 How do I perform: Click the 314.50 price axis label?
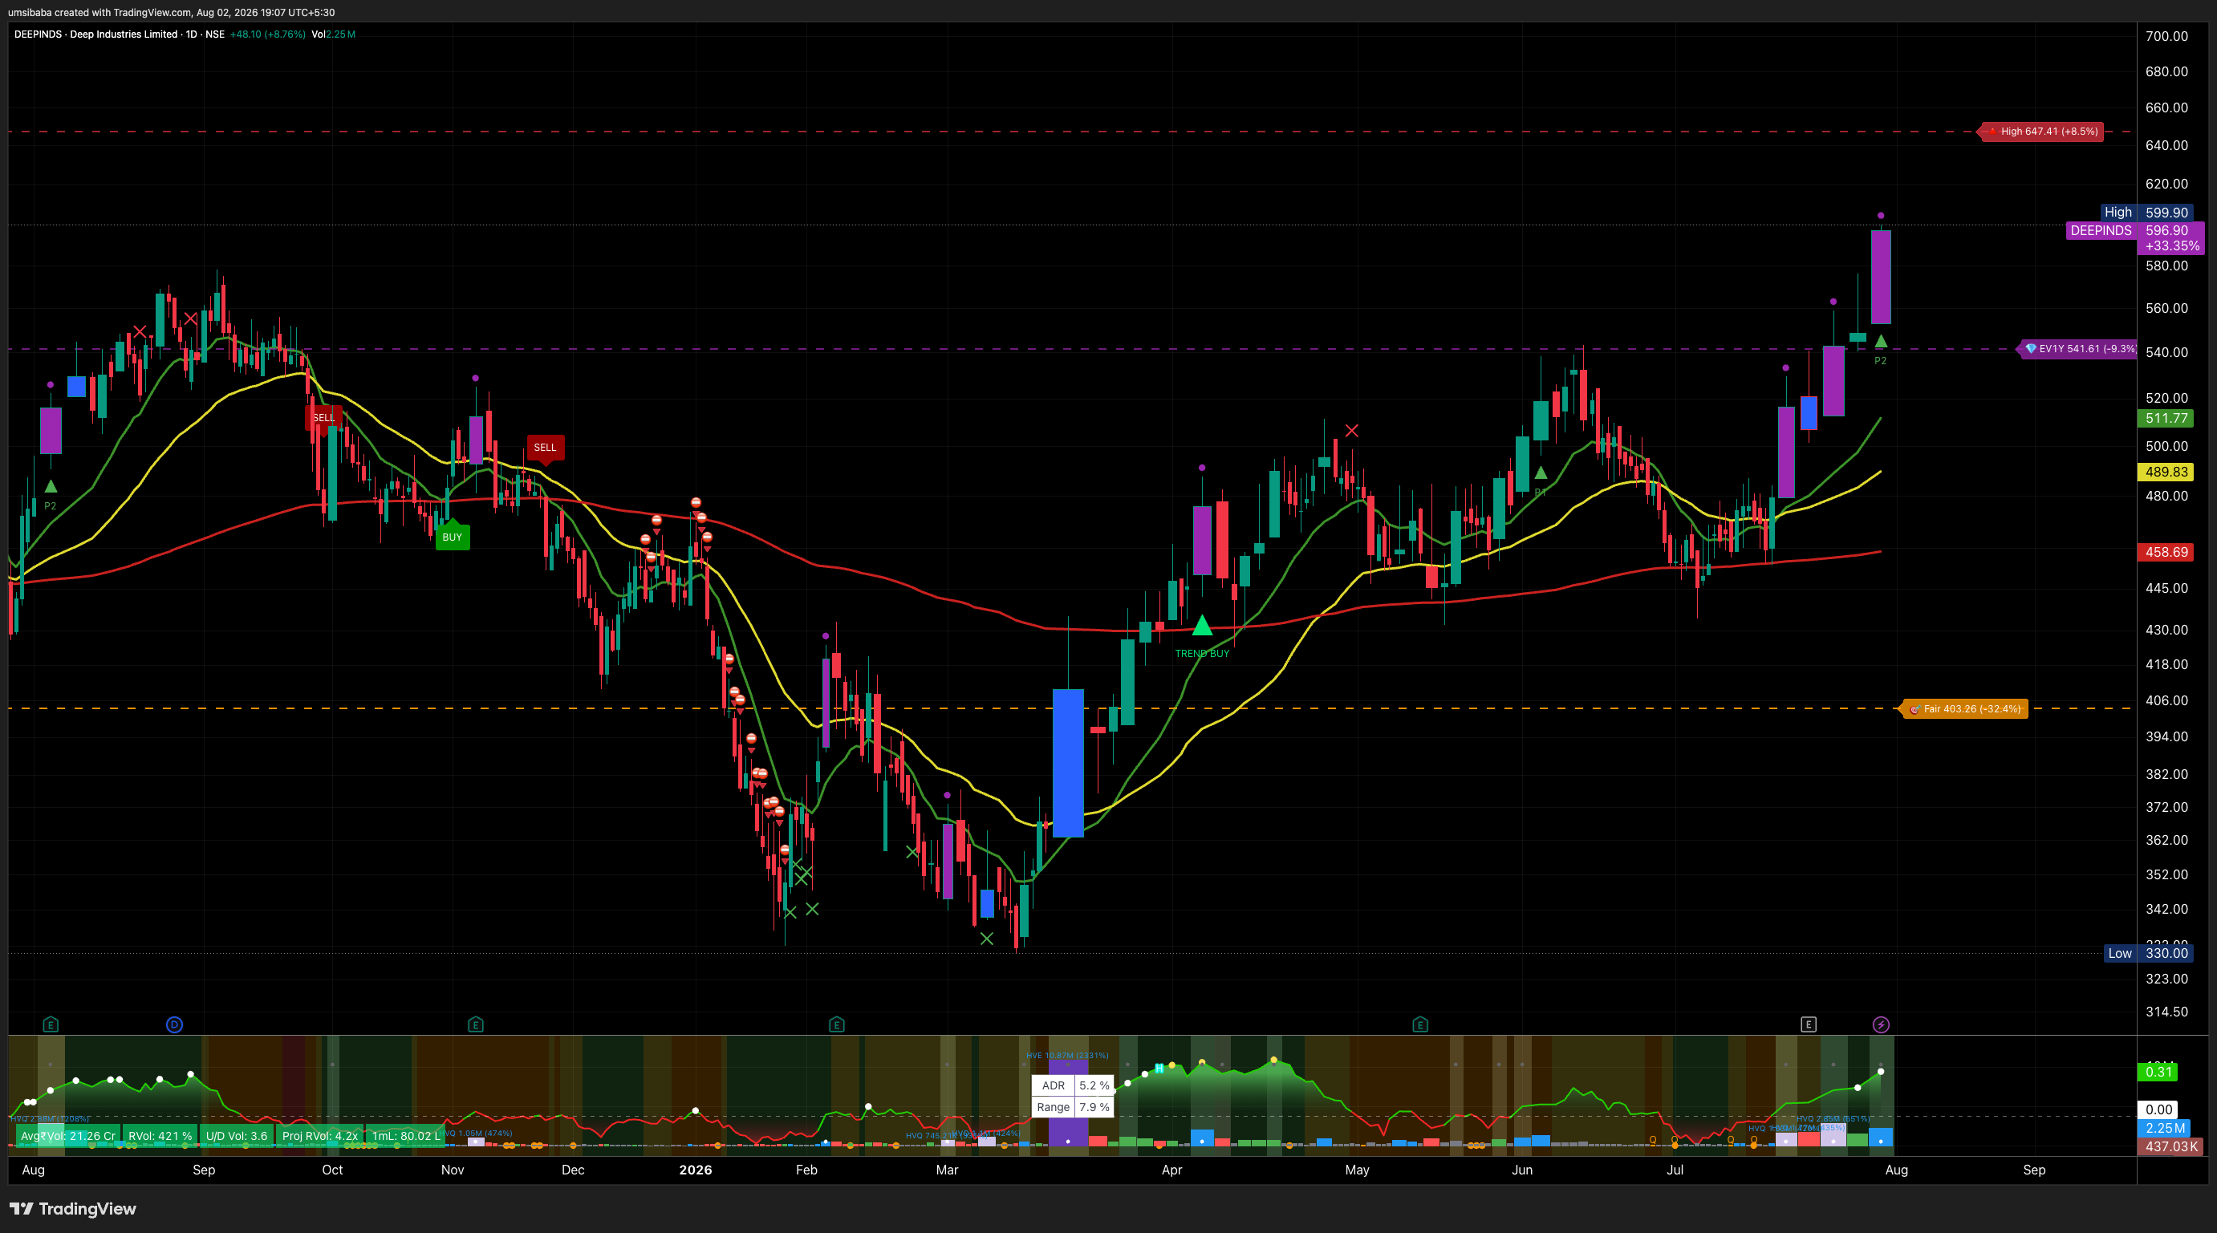click(x=2166, y=1012)
